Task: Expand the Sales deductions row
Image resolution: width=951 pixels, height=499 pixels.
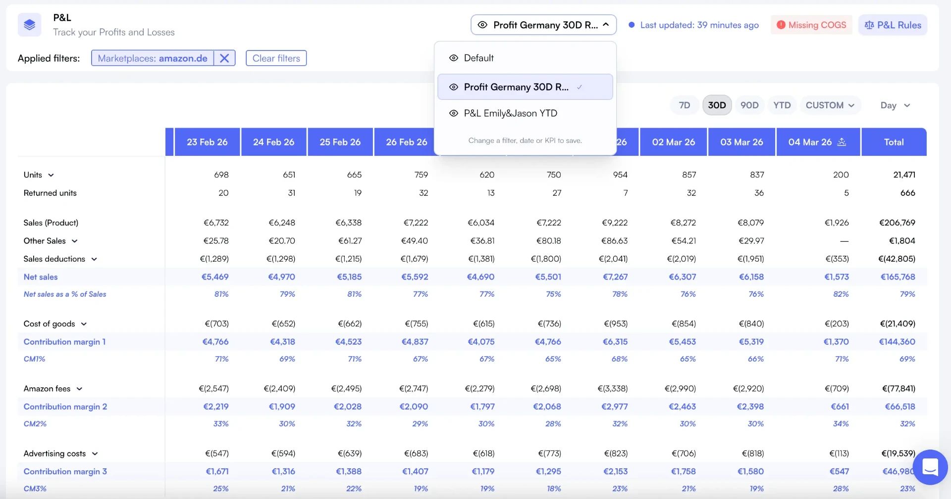Action: 94,259
